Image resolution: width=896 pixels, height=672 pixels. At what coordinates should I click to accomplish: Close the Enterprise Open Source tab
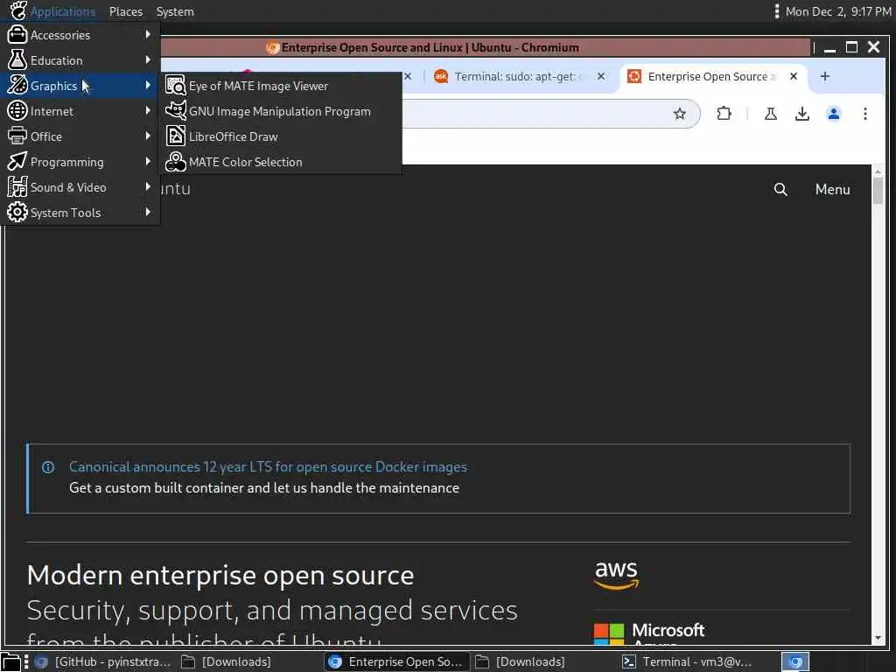tap(793, 76)
